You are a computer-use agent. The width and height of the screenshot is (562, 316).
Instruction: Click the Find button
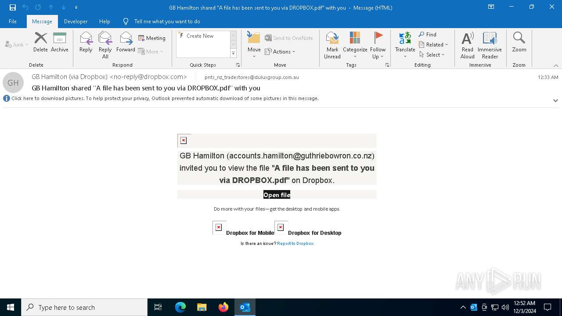click(x=428, y=35)
